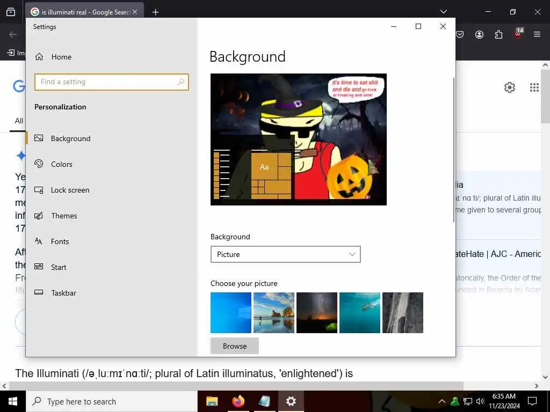This screenshot has width=550, height=412.
Task: Open File Explorer from the taskbar
Action: (x=212, y=401)
